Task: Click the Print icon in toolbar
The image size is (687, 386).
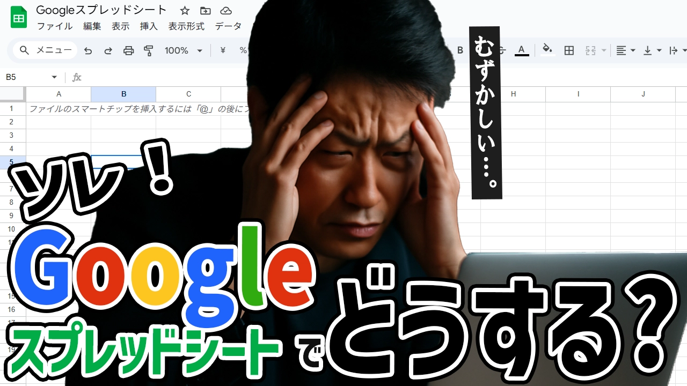Action: (x=129, y=50)
